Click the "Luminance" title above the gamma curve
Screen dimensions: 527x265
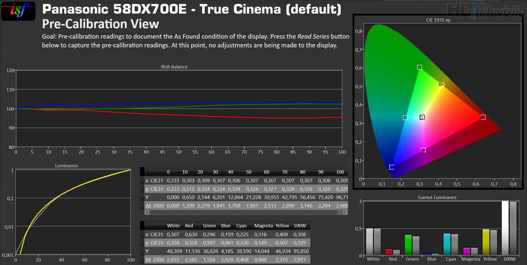point(66,166)
